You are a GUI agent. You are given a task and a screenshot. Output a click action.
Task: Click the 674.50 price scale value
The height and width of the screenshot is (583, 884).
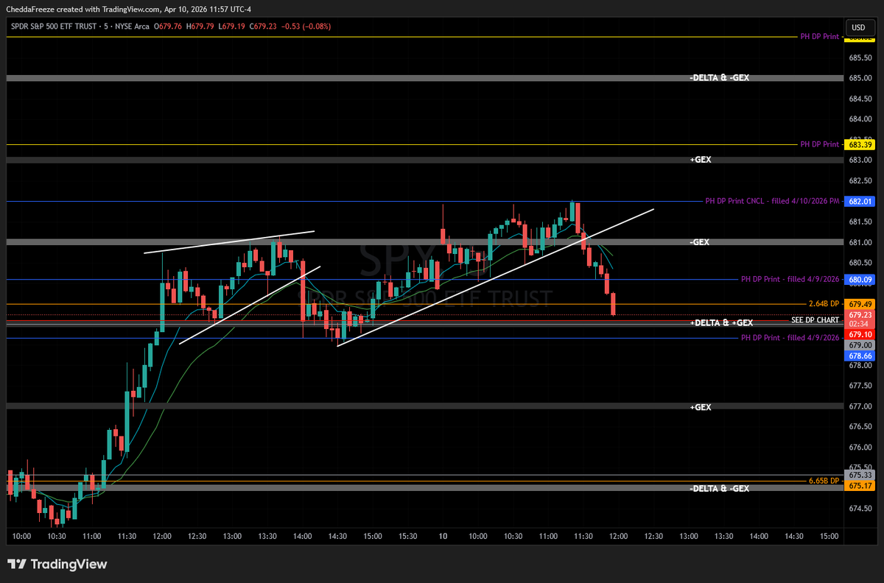(861, 509)
